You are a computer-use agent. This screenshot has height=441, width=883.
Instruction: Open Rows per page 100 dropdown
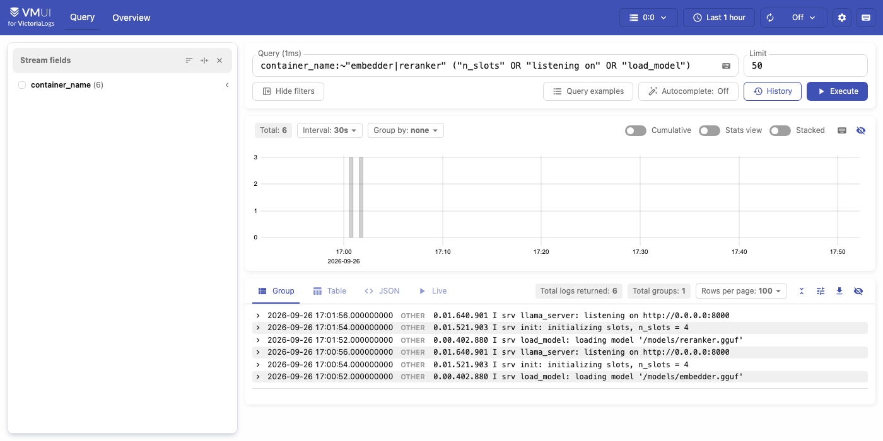(741, 291)
